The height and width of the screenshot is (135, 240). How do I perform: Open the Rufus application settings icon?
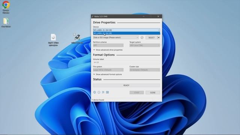pyautogui.click(x=103, y=92)
